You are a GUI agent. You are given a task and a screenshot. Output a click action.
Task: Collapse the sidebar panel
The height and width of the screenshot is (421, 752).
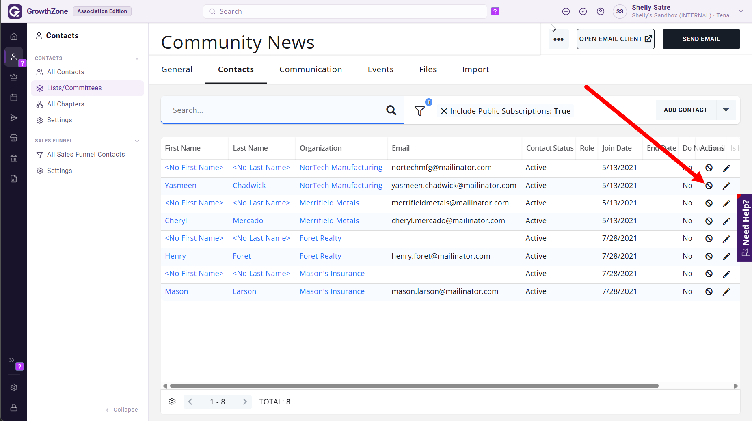[122, 410]
